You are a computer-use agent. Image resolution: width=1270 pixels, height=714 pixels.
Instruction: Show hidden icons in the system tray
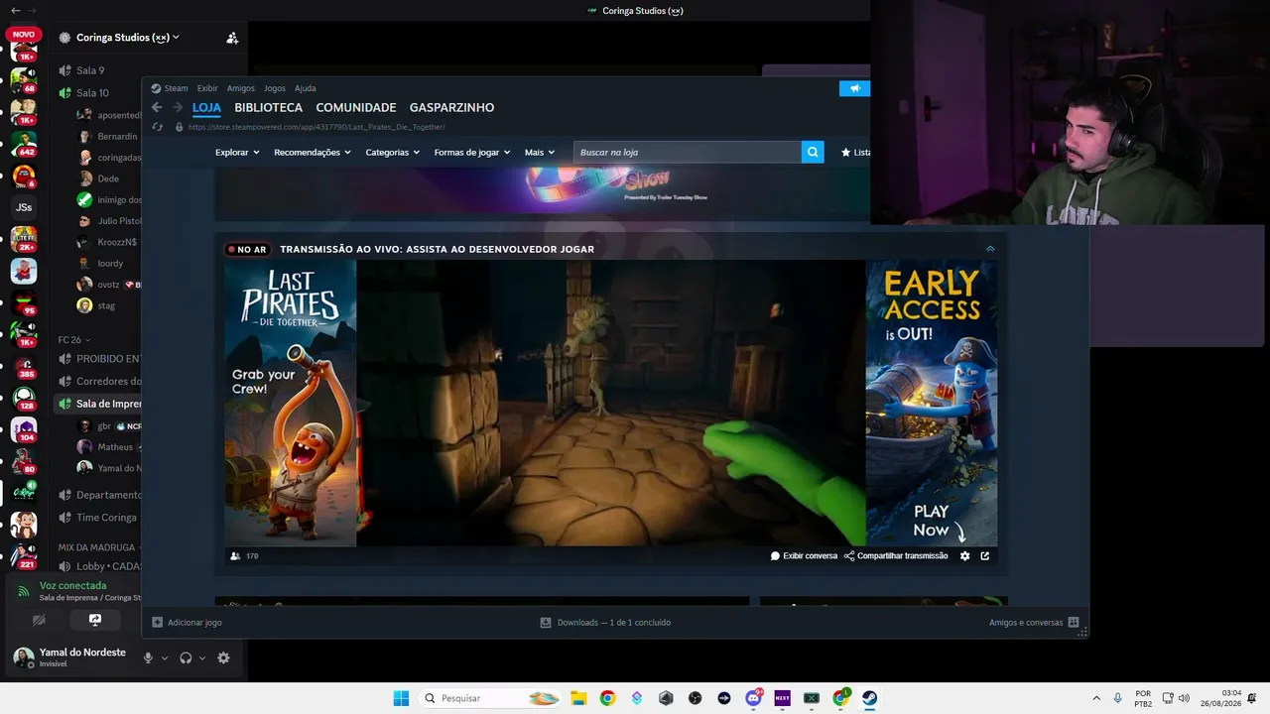[1096, 698]
